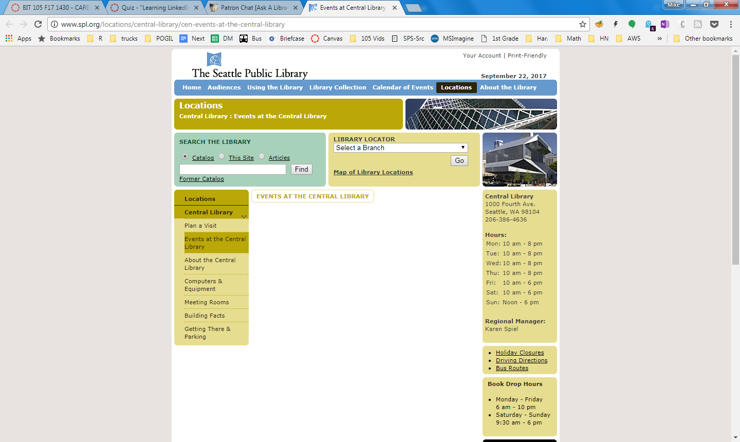Open the OneNote clipper extension
The image size is (740, 442).
[665, 24]
